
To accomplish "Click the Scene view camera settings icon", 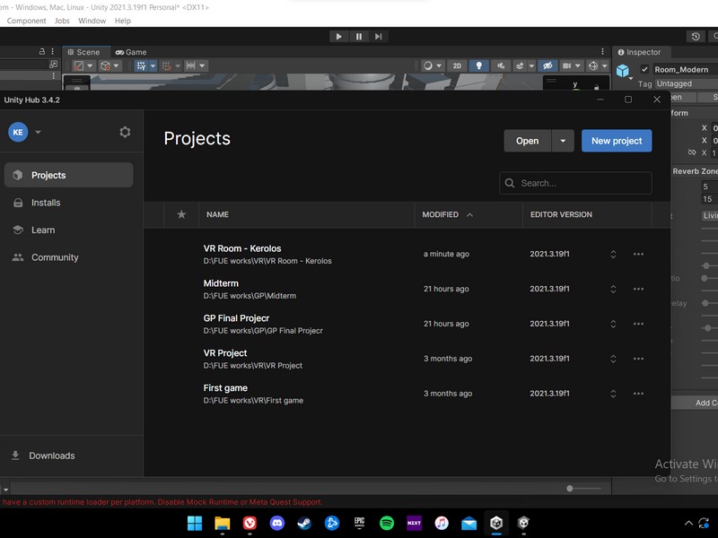I will pyautogui.click(x=567, y=65).
